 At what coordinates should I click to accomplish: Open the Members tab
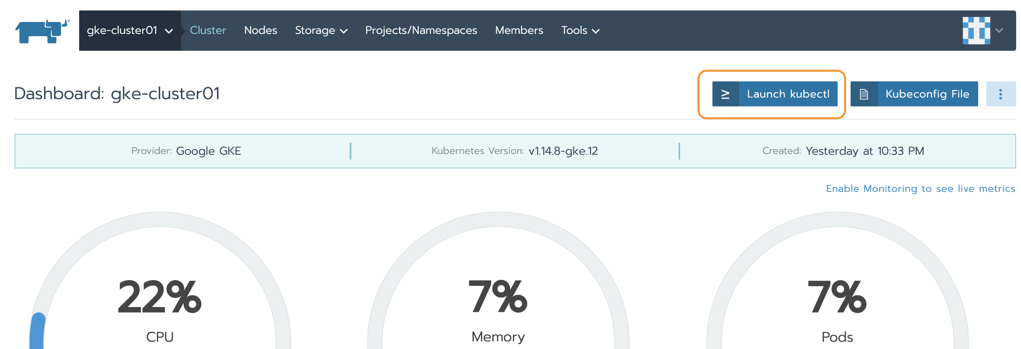[519, 31]
